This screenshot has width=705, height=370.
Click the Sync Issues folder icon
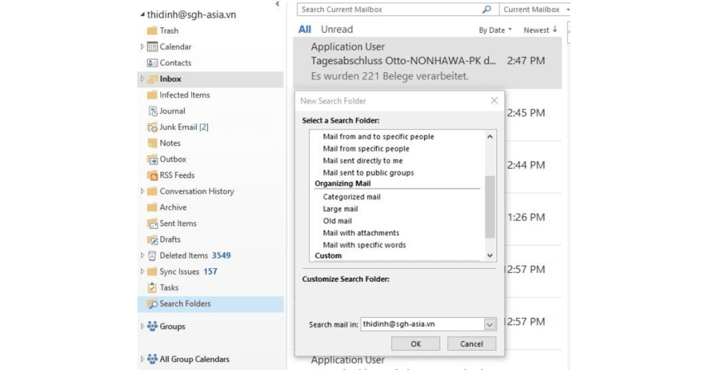point(152,272)
